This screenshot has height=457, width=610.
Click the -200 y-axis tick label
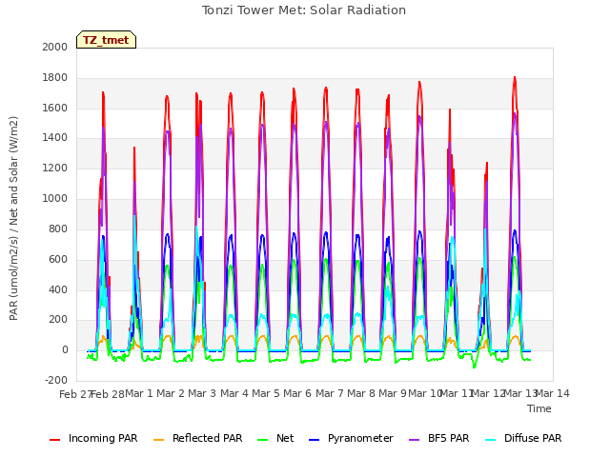point(56,381)
